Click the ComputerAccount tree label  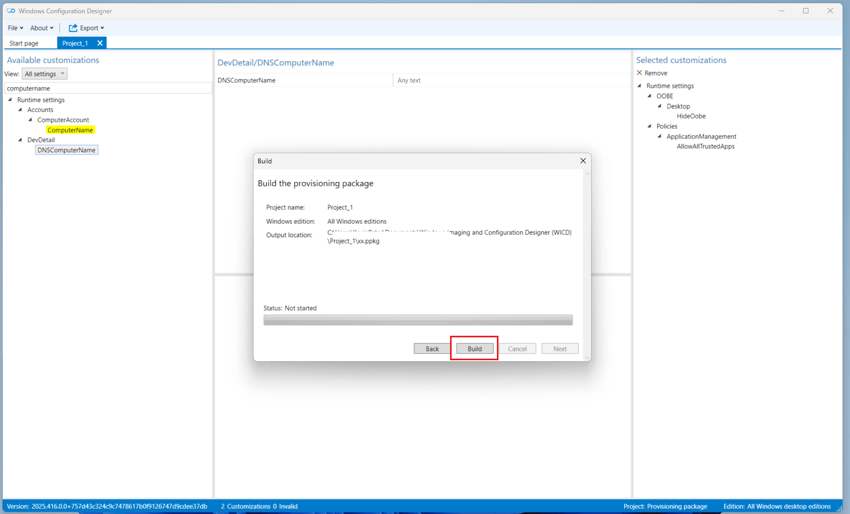pos(63,120)
